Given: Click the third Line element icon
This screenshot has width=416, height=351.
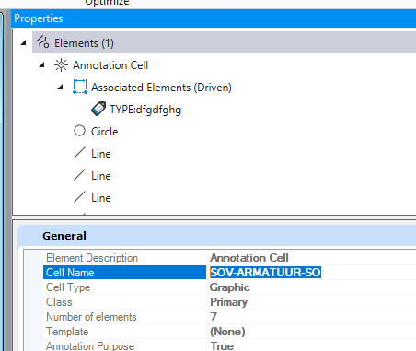Looking at the screenshot, I should click(x=79, y=197).
